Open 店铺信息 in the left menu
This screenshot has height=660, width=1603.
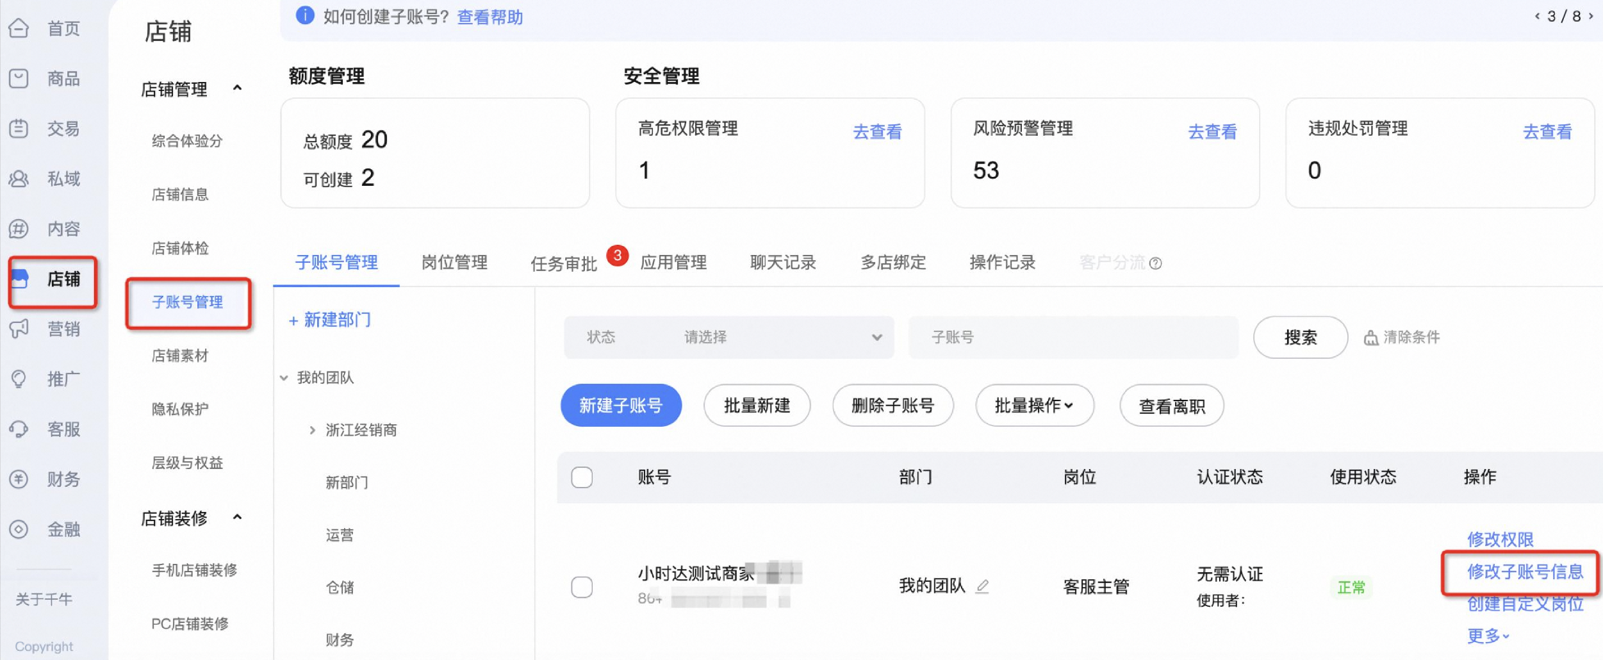(x=180, y=195)
